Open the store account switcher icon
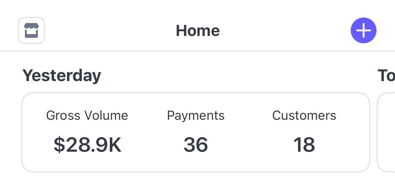 (31, 30)
